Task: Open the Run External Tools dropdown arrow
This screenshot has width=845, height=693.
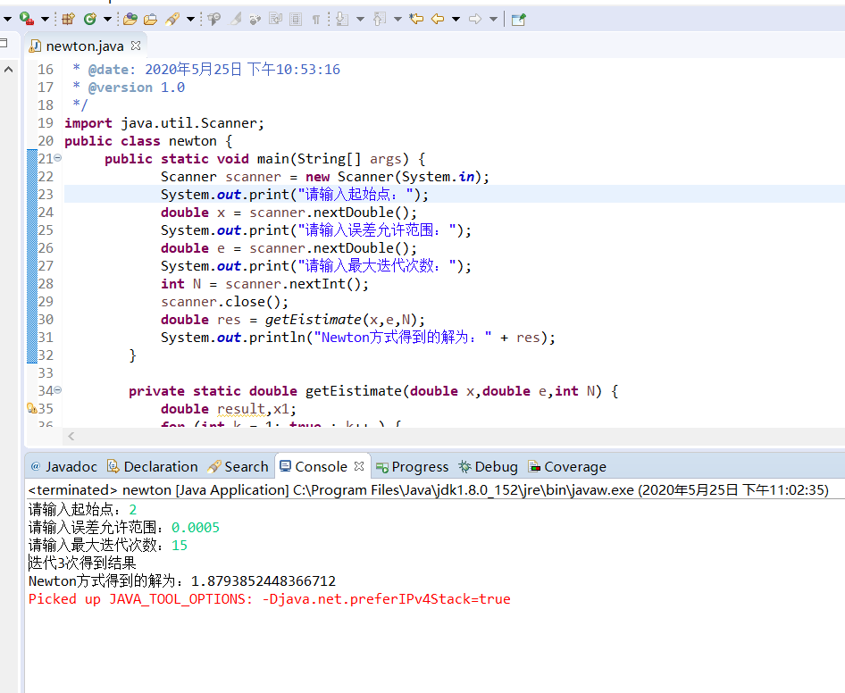Action: pyautogui.click(x=45, y=20)
